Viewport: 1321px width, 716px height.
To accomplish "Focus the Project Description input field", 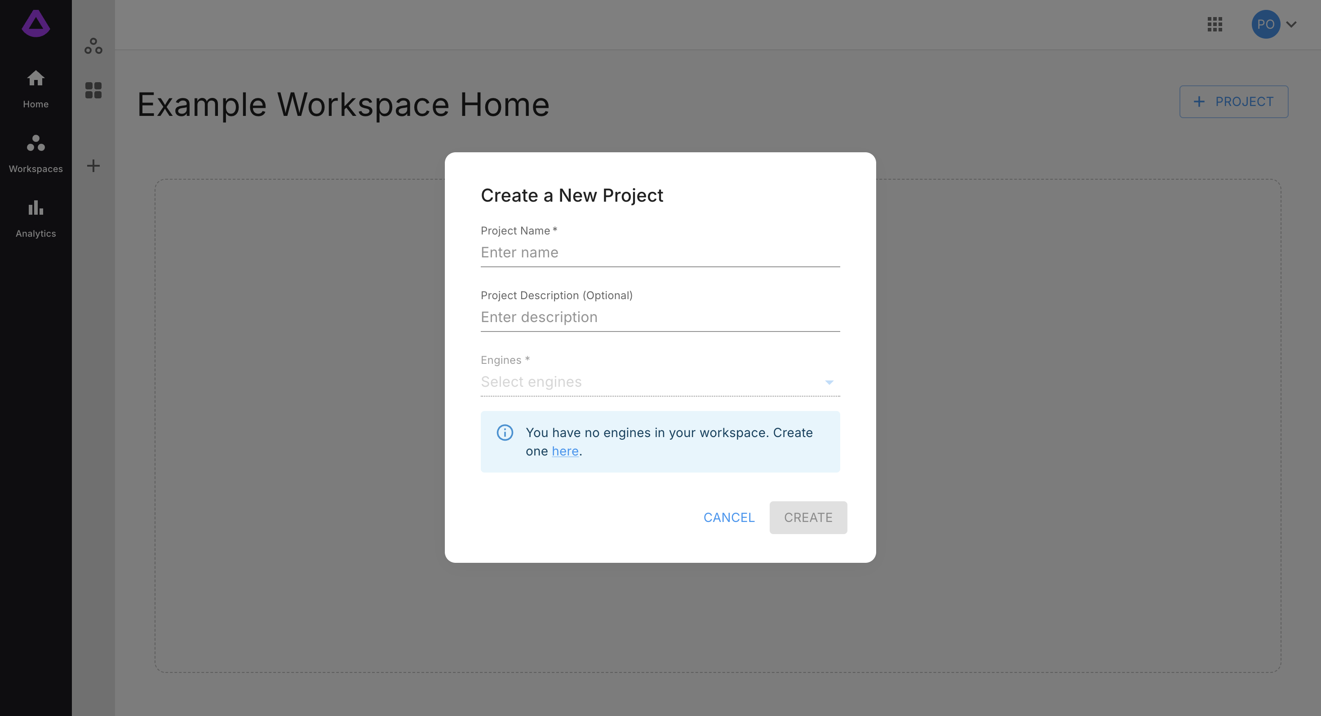I will pyautogui.click(x=660, y=317).
